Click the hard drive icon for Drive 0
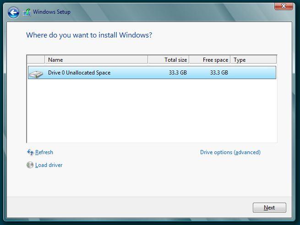300x225 pixels. 36,74
